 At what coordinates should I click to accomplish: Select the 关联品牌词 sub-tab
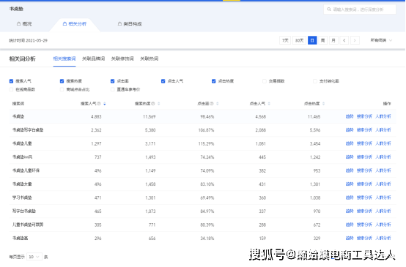click(x=94, y=59)
